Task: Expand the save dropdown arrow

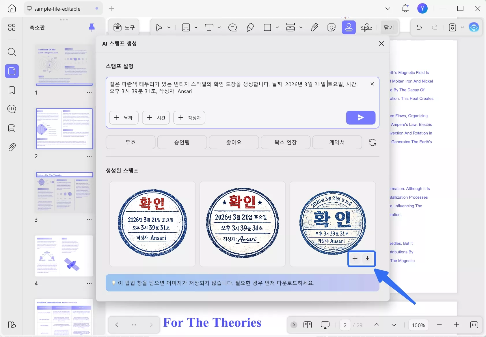Action: tap(462, 27)
